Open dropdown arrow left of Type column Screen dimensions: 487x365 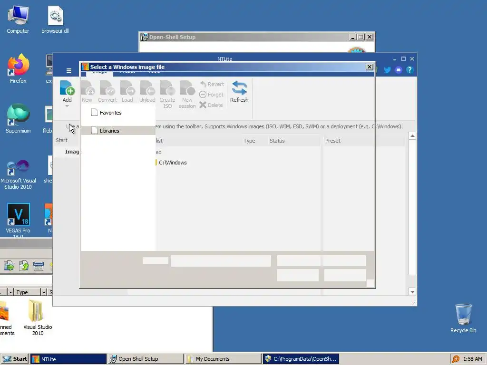pos(10,292)
